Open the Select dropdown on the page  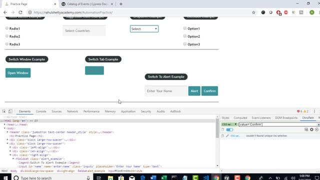[144, 29]
